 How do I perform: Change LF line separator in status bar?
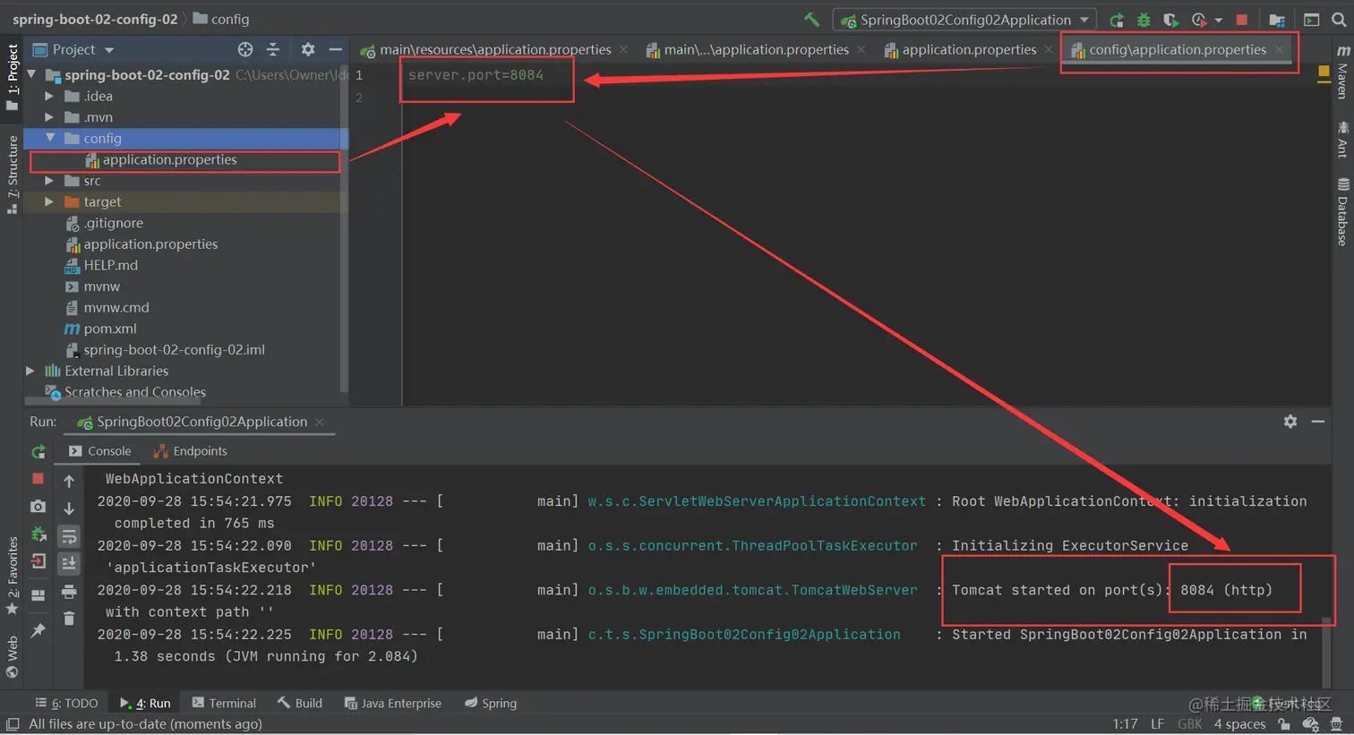pos(1157,723)
